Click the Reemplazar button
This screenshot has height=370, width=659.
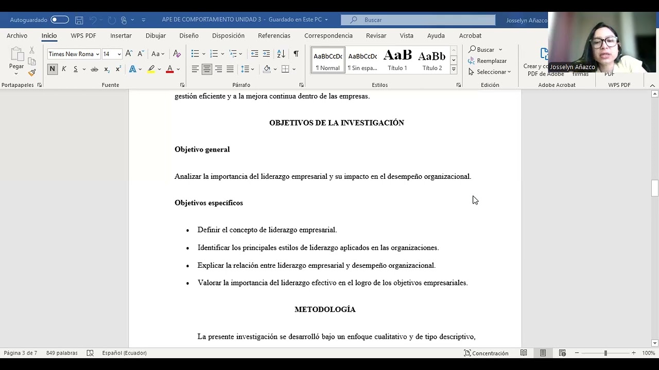click(x=488, y=61)
